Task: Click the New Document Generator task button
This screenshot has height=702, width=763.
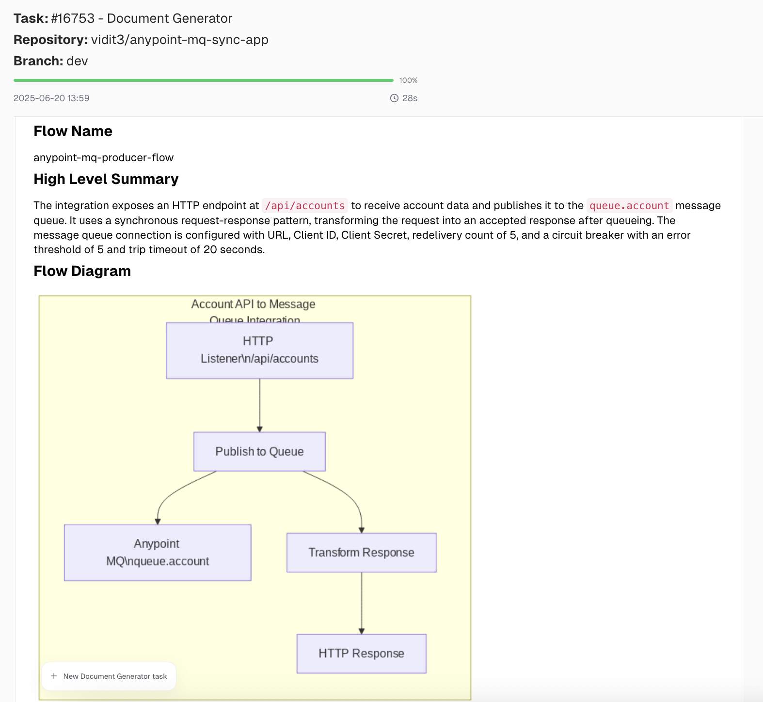Action: click(109, 676)
